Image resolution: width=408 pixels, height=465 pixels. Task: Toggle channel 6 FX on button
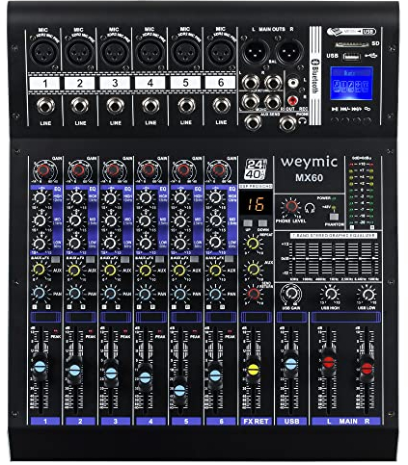pos(230,259)
